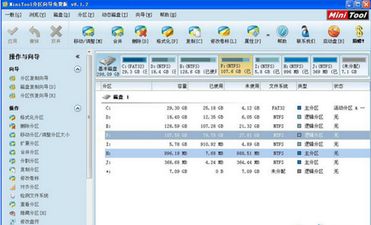
Task: Select the J: 368.68 MB partition row
Action: pyautogui.click(x=238, y=163)
